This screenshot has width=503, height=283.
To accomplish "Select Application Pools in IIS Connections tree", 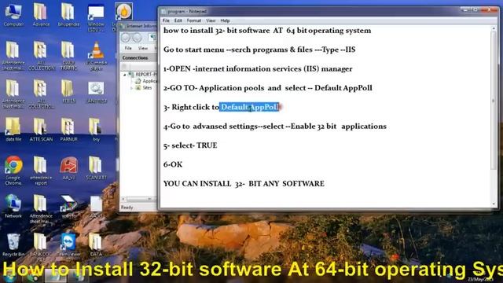I will click(x=146, y=81).
